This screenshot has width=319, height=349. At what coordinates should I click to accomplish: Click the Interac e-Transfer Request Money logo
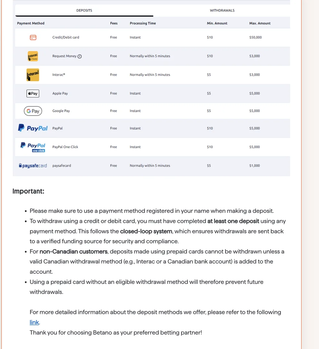33,56
